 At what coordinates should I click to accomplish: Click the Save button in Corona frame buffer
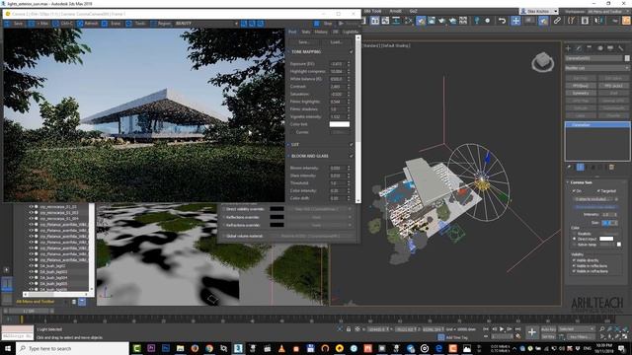click(15, 24)
